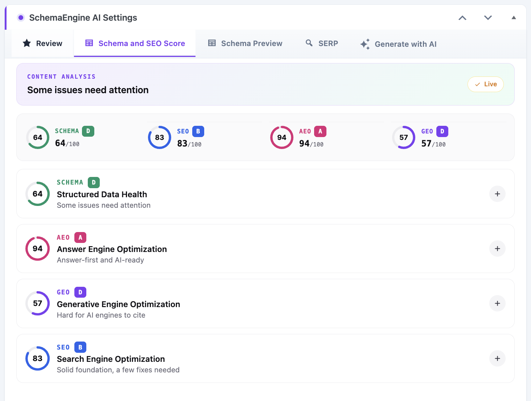Click the 57 ring in the Generative Engine Optimization card

click(x=38, y=303)
